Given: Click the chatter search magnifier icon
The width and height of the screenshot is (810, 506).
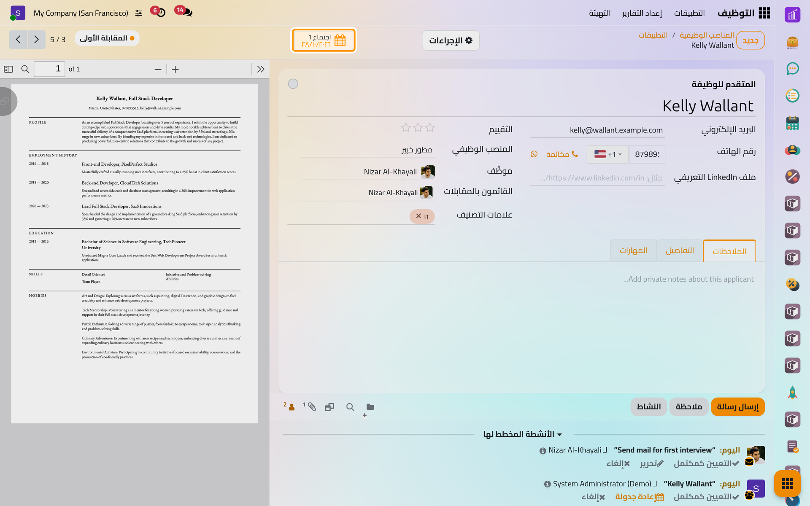Looking at the screenshot, I should click(350, 407).
